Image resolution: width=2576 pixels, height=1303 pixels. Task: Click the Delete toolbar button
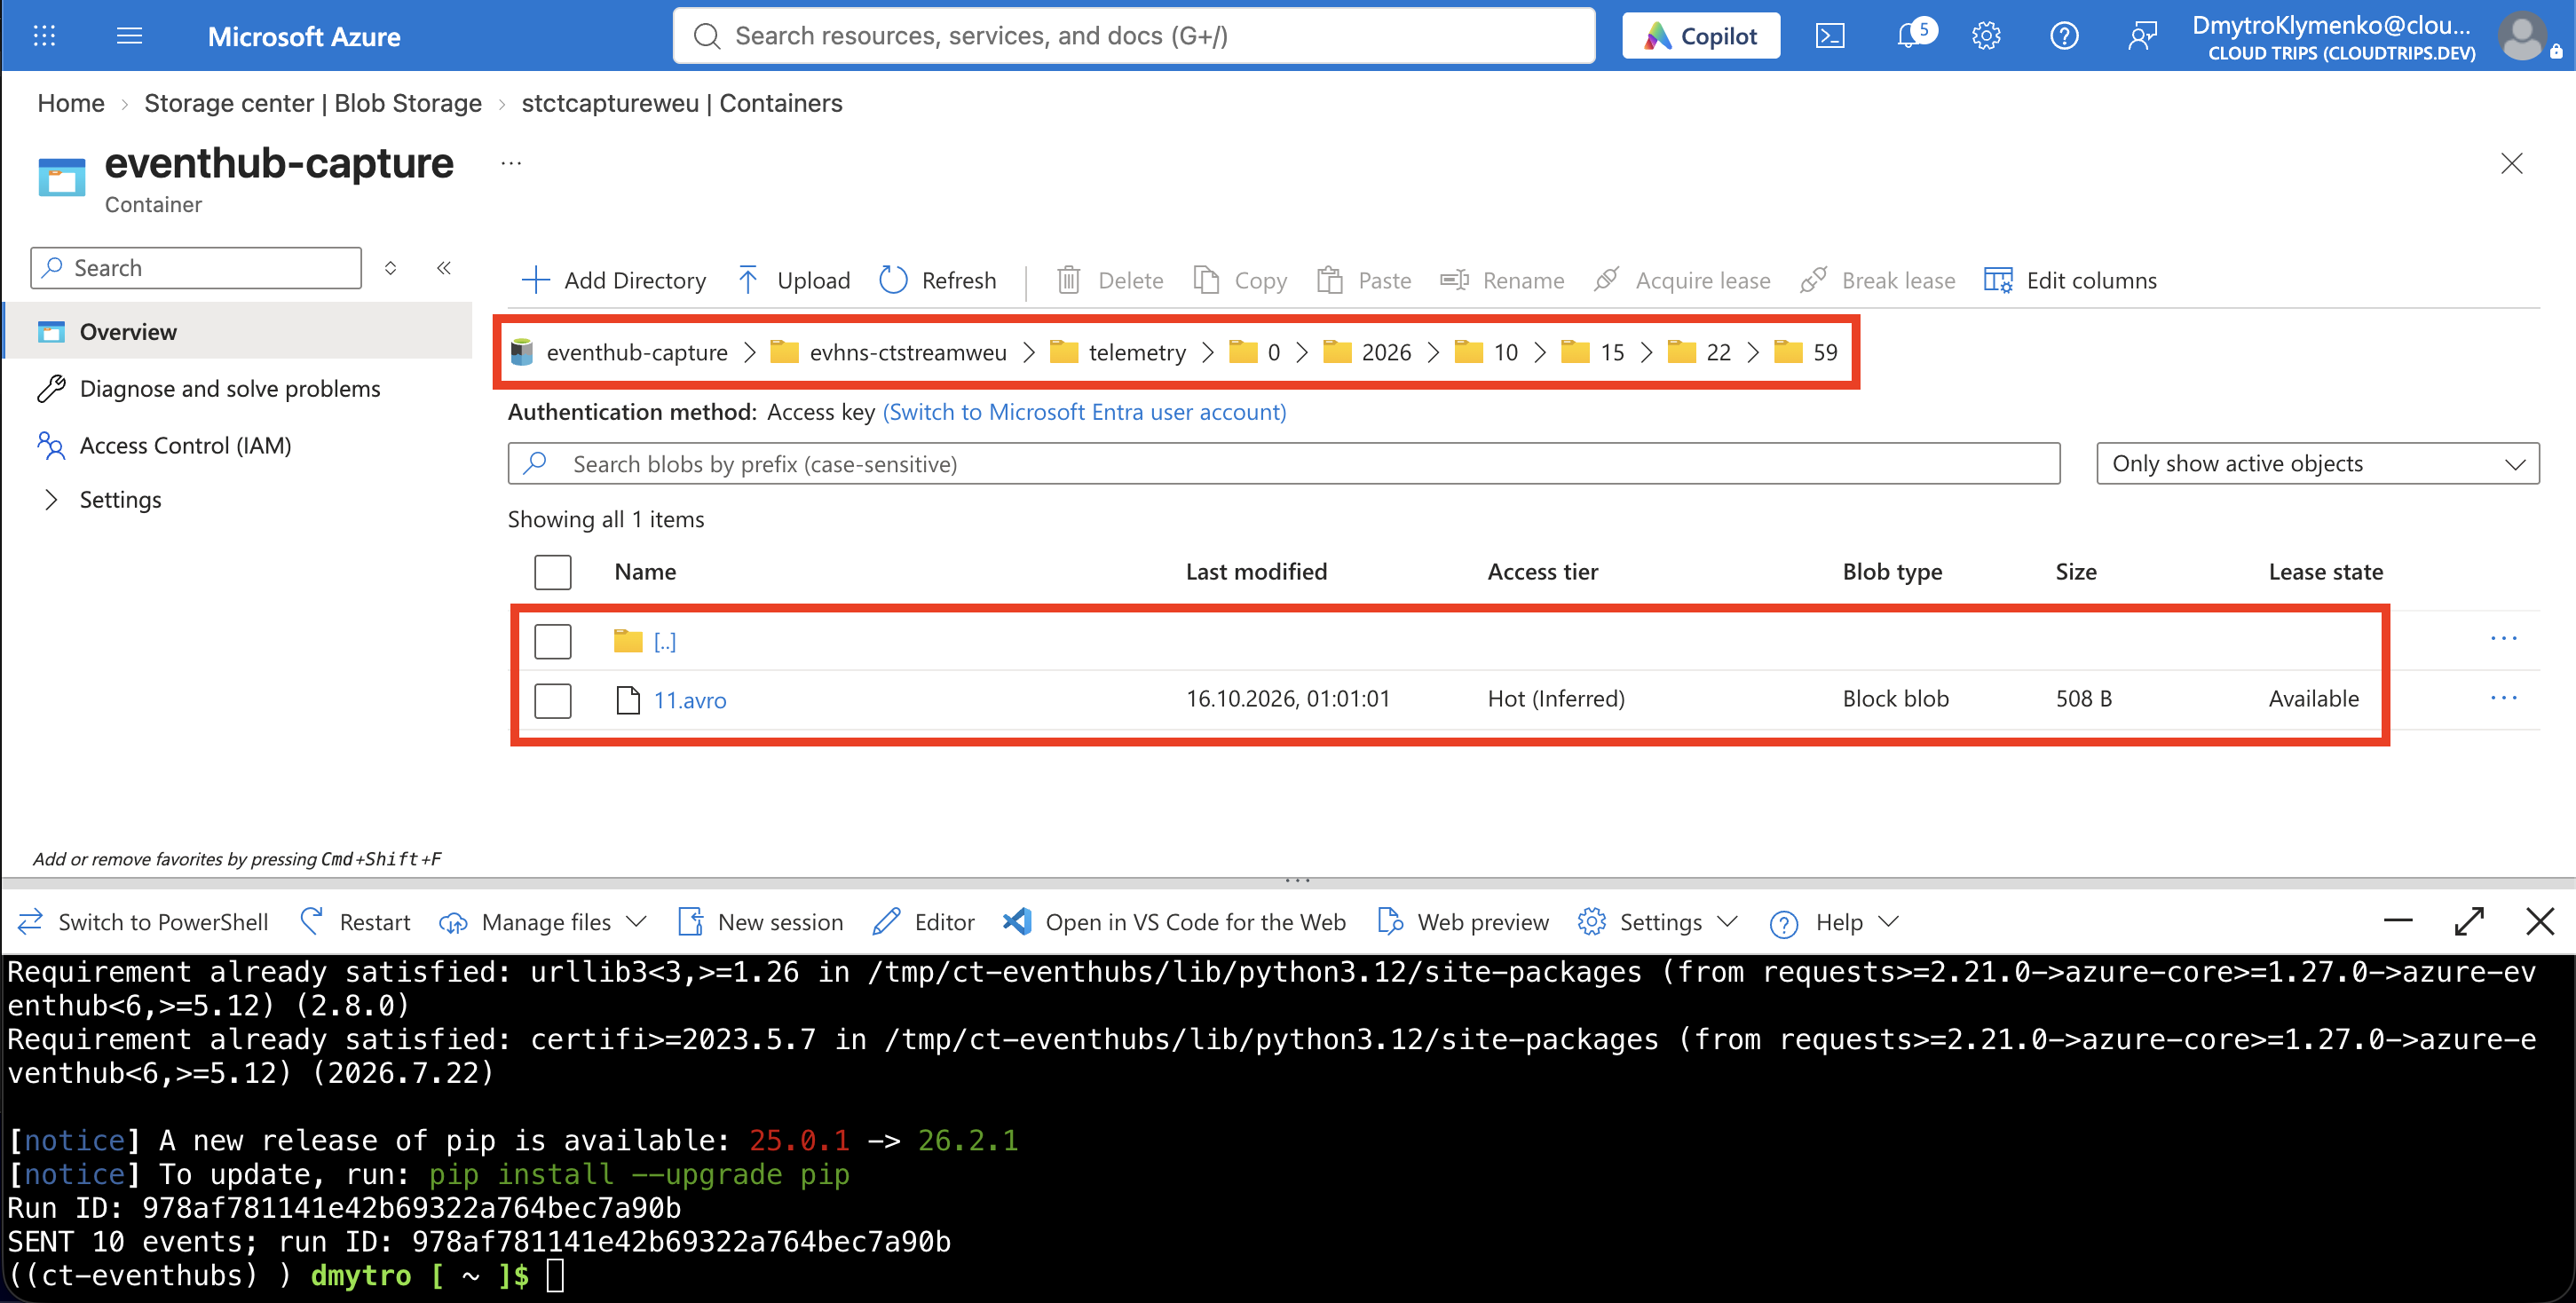click(1111, 280)
